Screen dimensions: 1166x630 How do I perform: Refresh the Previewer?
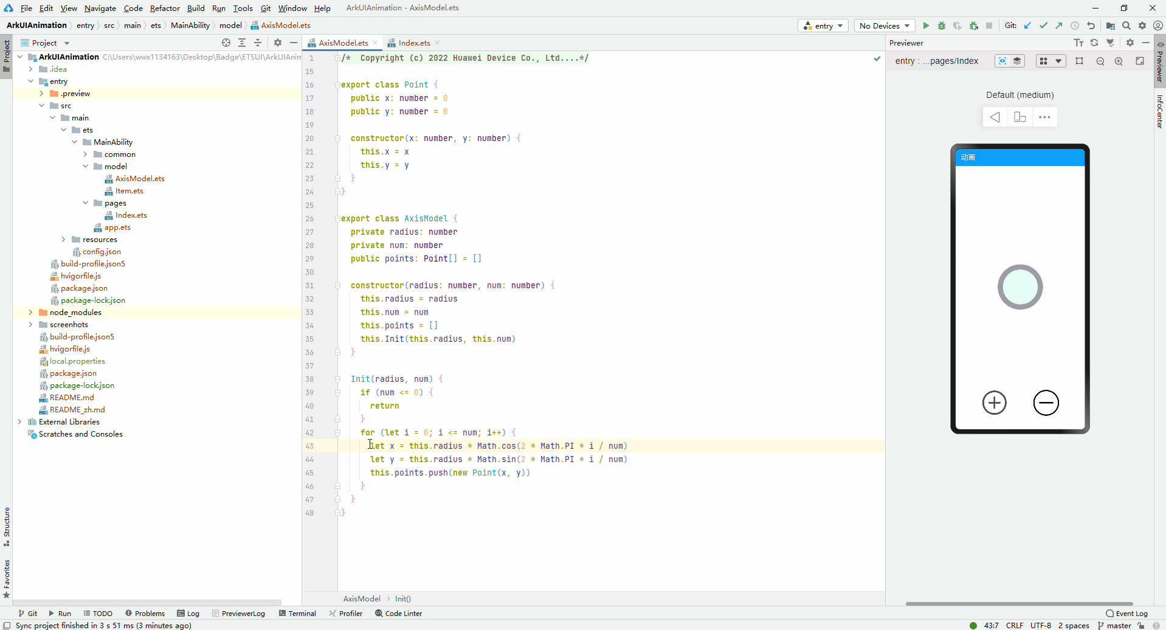pos(1094,43)
